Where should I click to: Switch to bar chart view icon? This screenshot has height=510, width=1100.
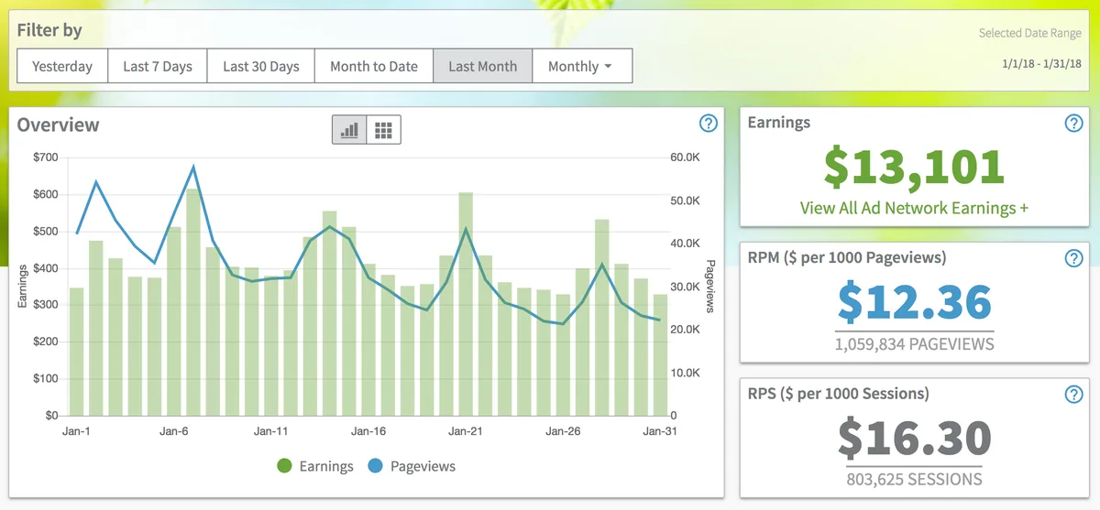[x=349, y=130]
